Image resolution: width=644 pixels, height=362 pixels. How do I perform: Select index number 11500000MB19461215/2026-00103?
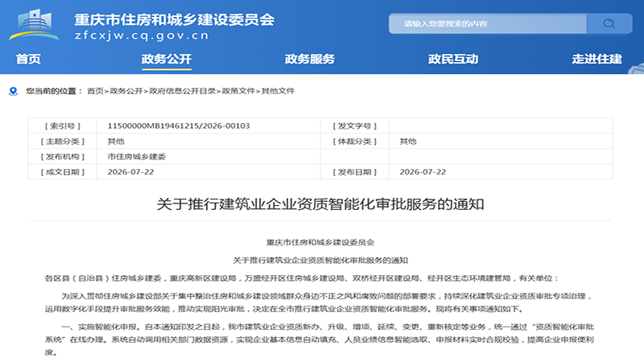coord(179,126)
